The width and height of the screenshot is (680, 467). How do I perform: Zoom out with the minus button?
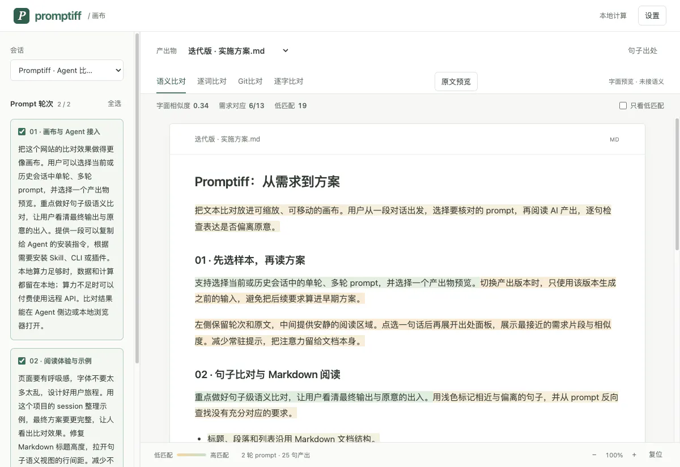594,455
